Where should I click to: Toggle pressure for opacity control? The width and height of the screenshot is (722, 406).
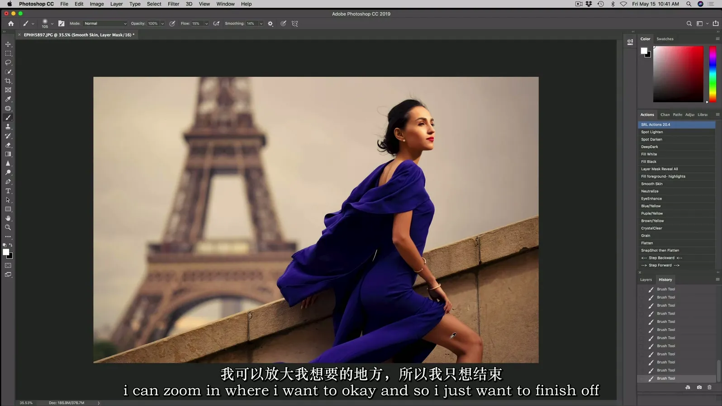click(172, 24)
